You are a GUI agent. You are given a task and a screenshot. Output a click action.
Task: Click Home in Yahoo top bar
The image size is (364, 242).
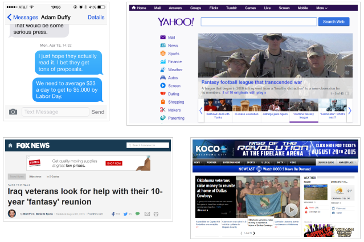pyautogui.click(x=139, y=8)
